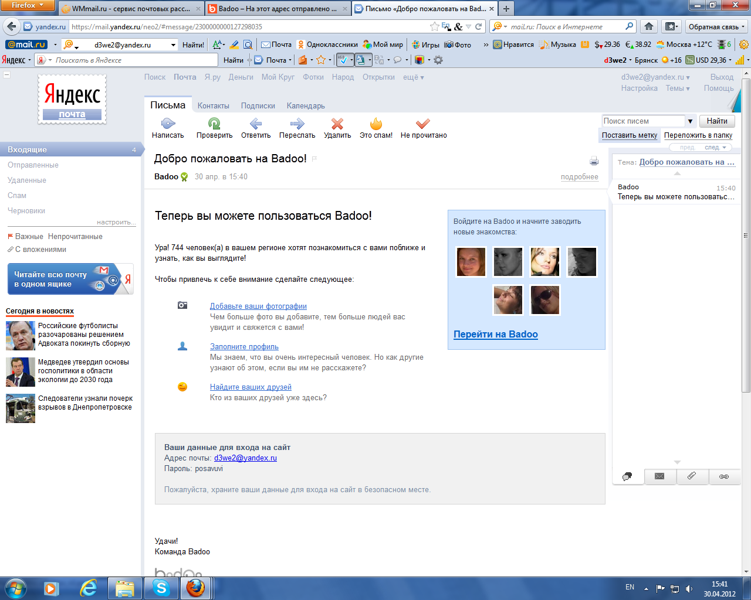Image resolution: width=751 pixels, height=600 pixels.
Task: Open conversation view icon in thread panel
Action: (628, 476)
